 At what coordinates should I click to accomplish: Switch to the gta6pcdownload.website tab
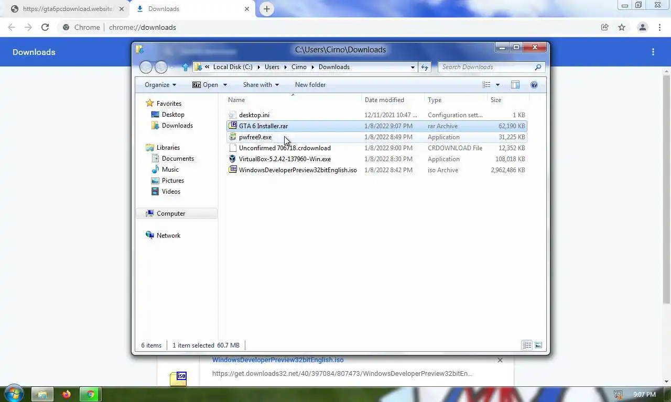67,9
